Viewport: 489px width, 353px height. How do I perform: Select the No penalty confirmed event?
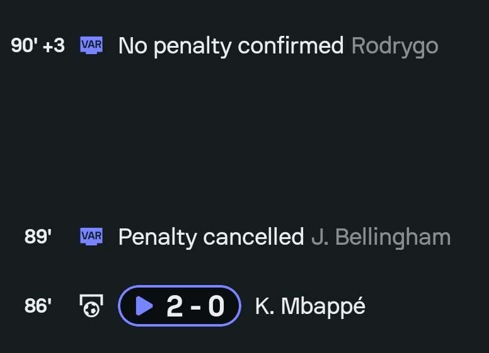231,46
